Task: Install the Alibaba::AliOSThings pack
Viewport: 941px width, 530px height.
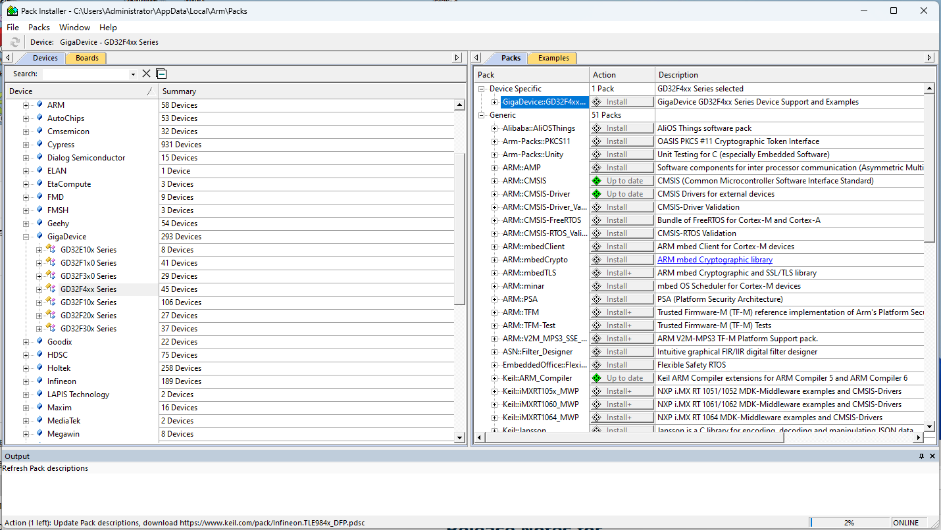Action: (x=622, y=128)
